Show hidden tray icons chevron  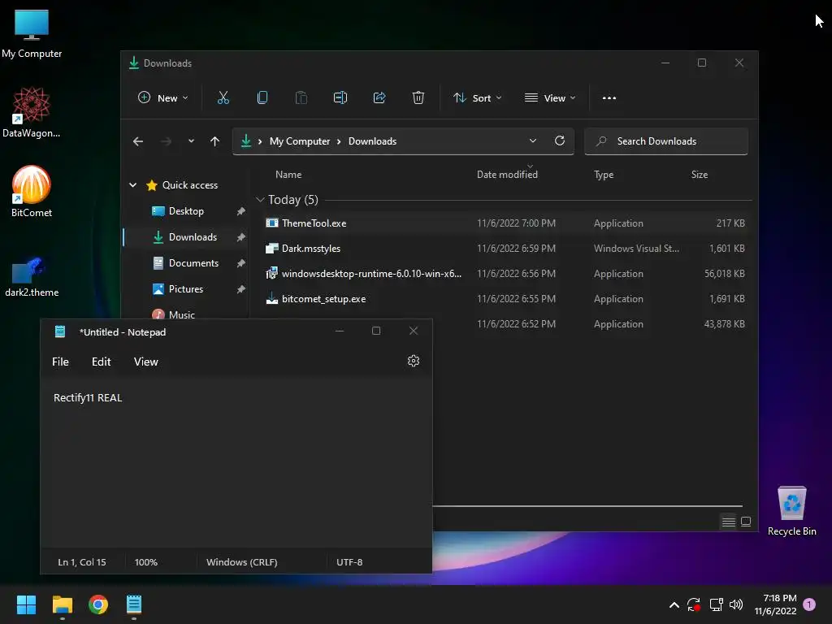(x=674, y=604)
